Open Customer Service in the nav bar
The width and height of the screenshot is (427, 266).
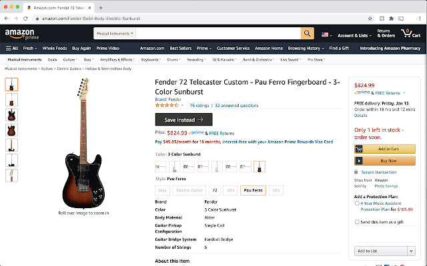[234, 48]
